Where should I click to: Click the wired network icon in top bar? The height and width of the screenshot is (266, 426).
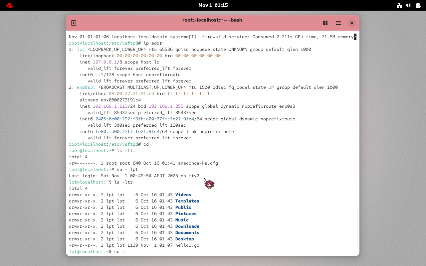tap(399, 5)
